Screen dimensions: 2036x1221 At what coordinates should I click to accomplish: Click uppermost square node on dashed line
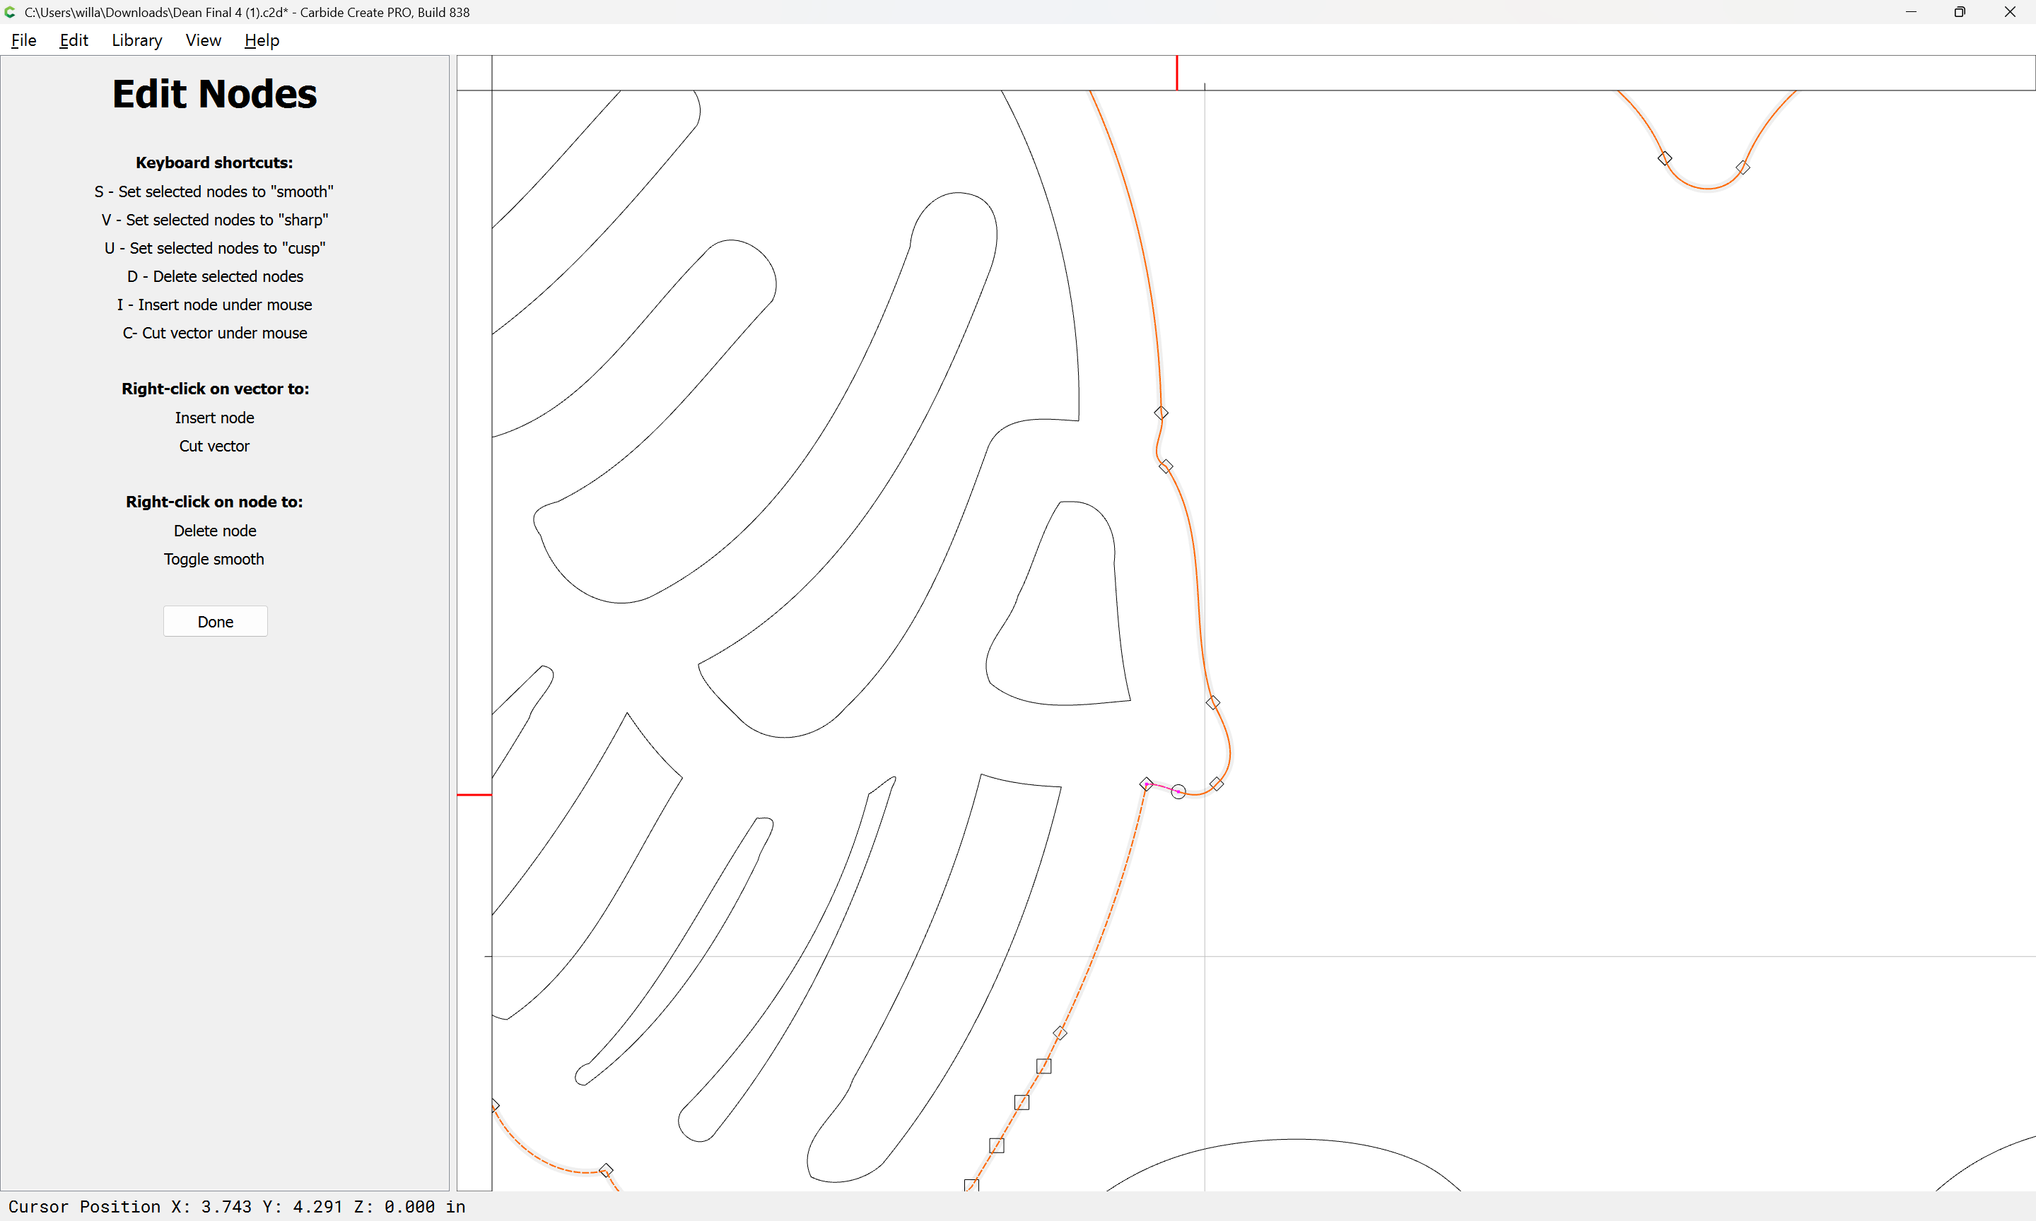click(1043, 1066)
